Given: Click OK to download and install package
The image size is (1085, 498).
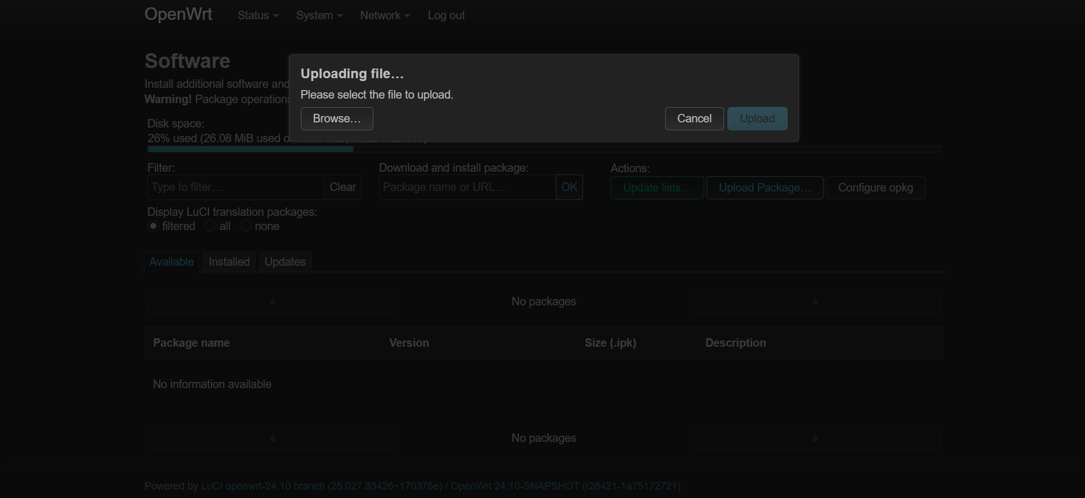Looking at the screenshot, I should click(x=569, y=187).
